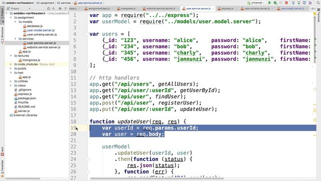Viewport: 321px width, 181px height.
Task: Select .gitignore file in project tree
Action: pyautogui.click(x=25, y=89)
